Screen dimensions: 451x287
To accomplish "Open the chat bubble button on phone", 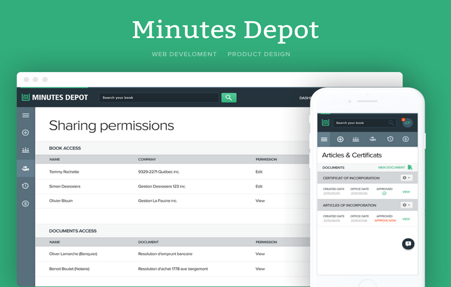I will pyautogui.click(x=408, y=244).
